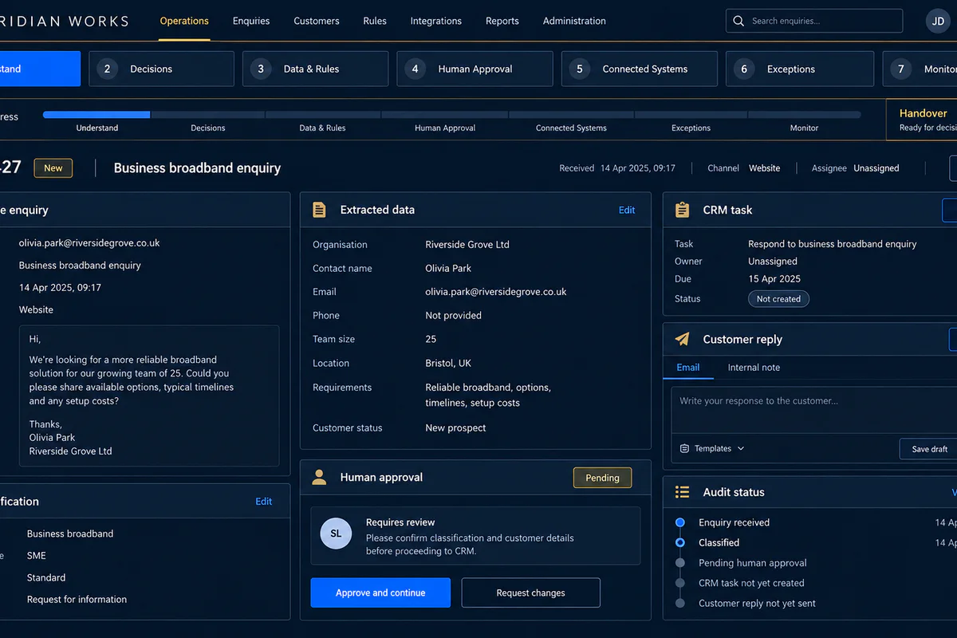Click the Human approval person icon
Image resolution: width=957 pixels, height=638 pixels.
[x=319, y=477]
